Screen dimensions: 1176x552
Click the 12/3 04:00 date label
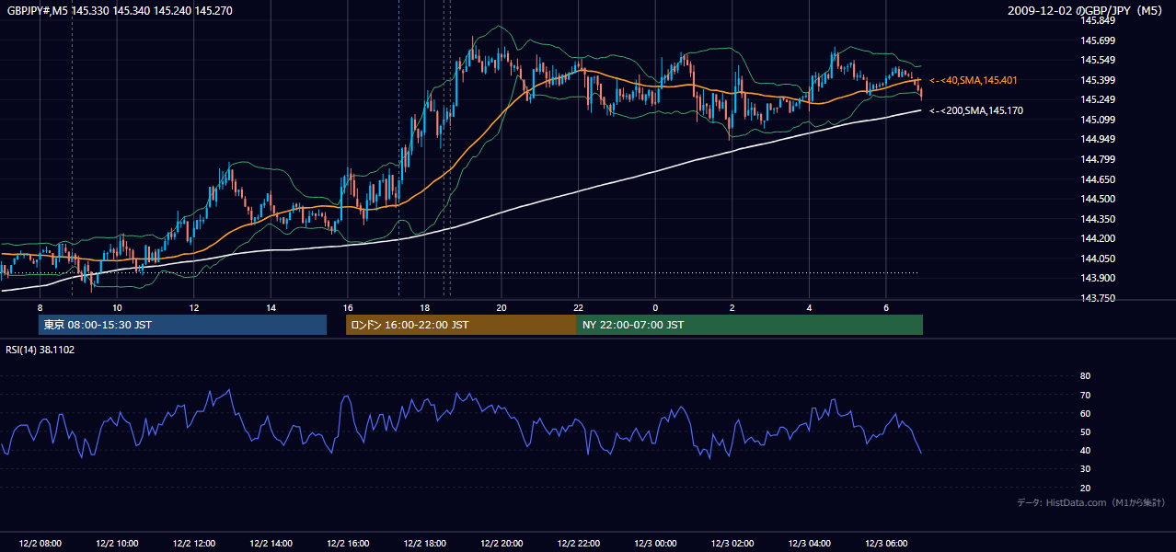coord(809,544)
